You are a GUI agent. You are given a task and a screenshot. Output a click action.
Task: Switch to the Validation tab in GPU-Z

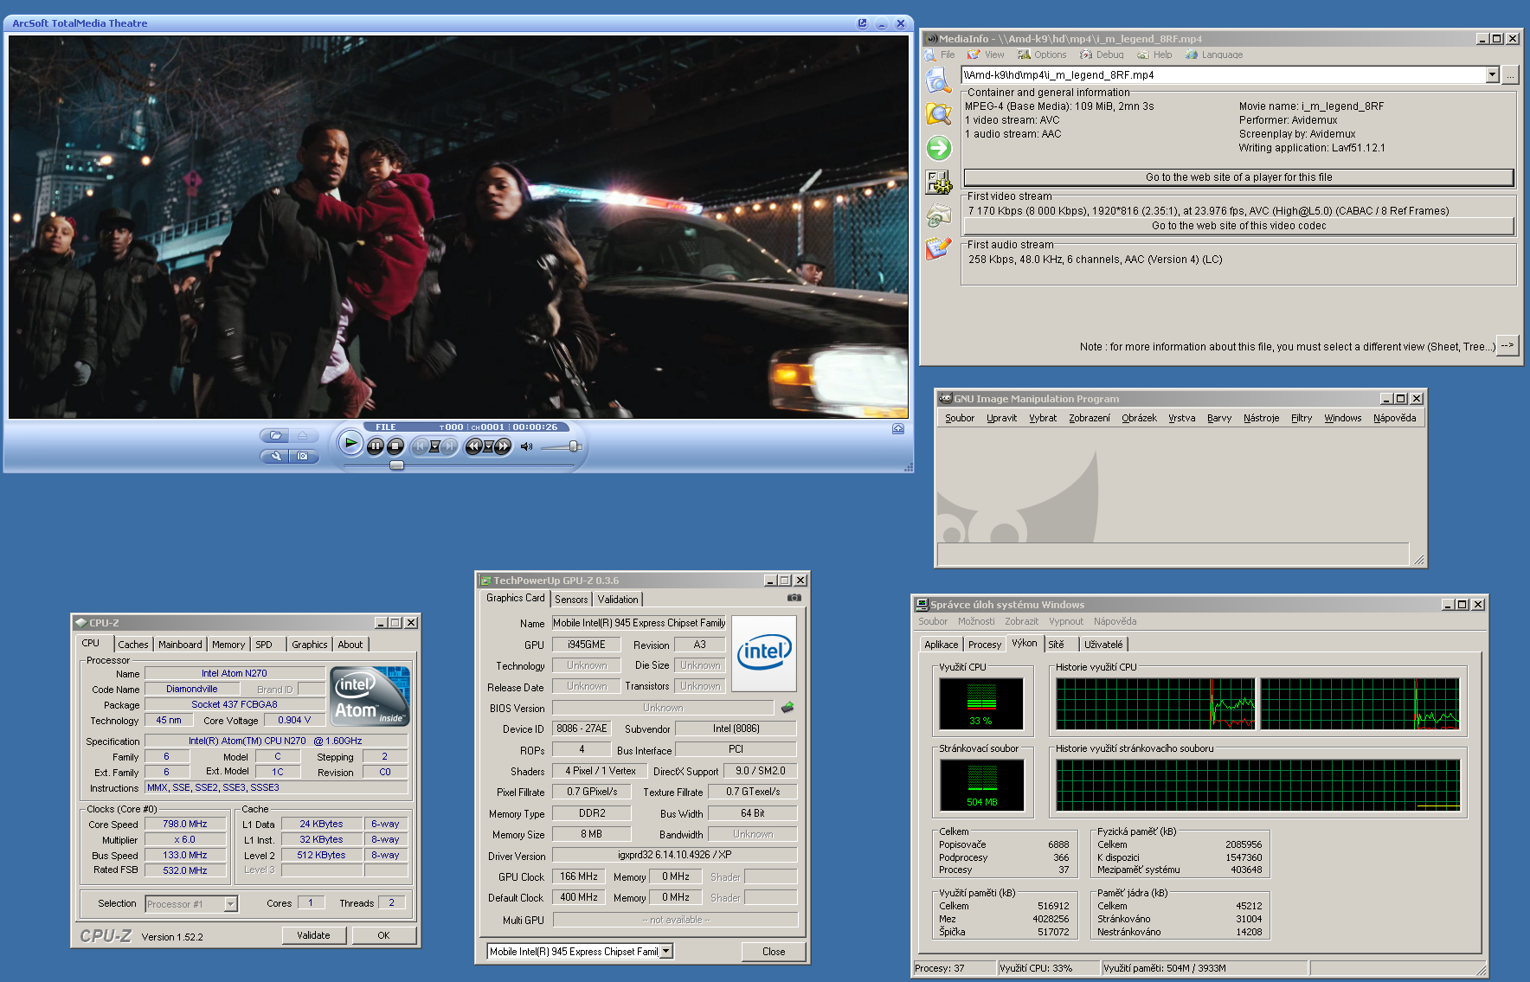[618, 600]
